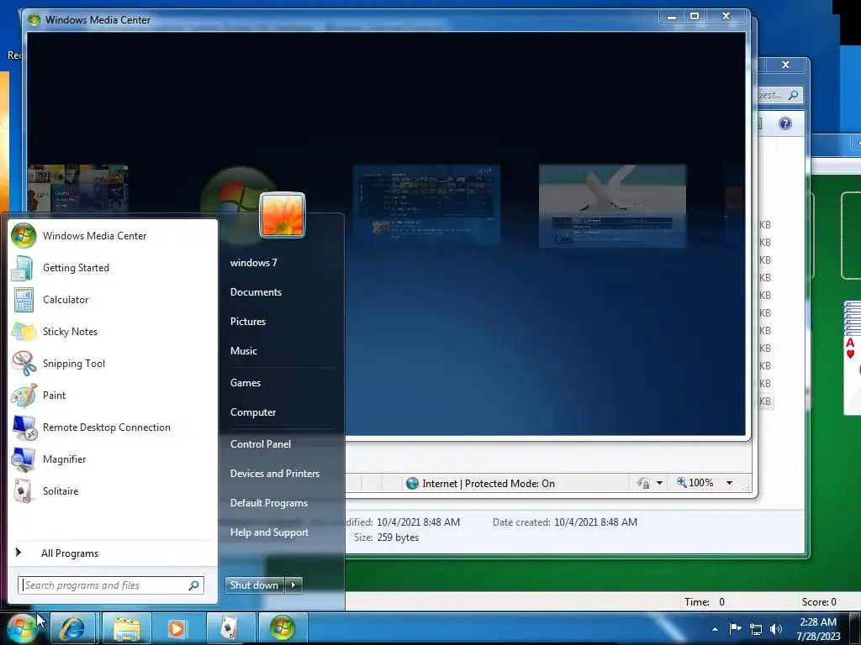Open Pictures library link
The width and height of the screenshot is (861, 645).
248,322
